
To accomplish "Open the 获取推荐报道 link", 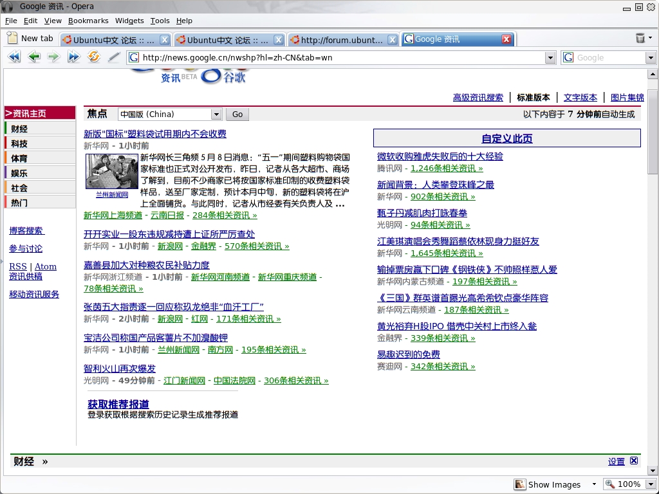I will [118, 404].
